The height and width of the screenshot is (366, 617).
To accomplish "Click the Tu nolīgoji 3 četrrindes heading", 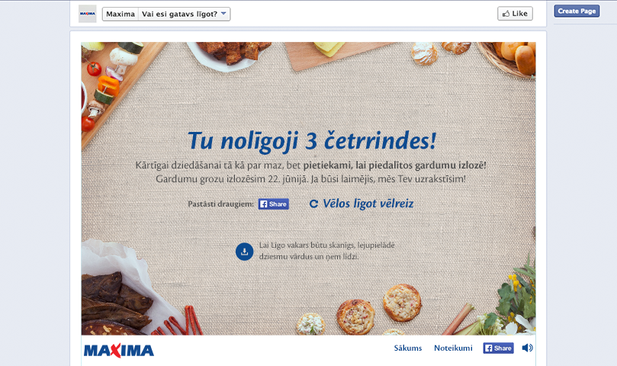I will click(312, 141).
